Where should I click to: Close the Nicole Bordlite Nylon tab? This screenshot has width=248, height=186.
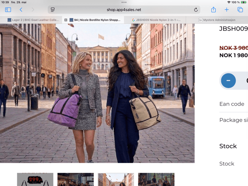pyautogui.click(x=66, y=20)
